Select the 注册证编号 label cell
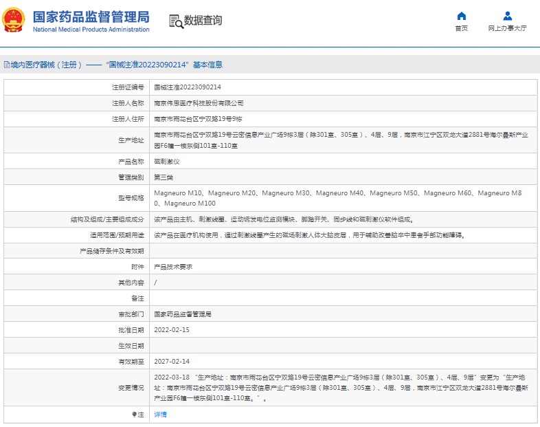This screenshot has width=540, height=427. click(x=128, y=87)
